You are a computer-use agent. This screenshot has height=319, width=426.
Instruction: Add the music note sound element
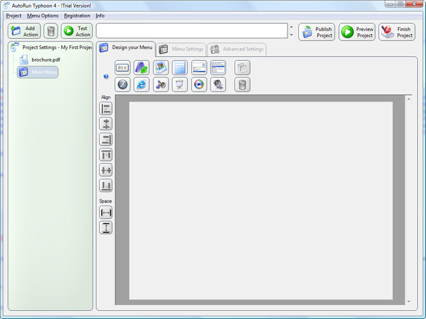[x=161, y=85]
